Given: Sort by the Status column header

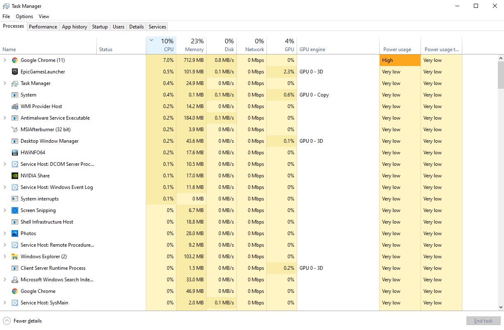Looking at the screenshot, I should pos(121,45).
